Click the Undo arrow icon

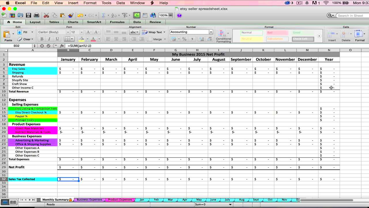pos(80,15)
